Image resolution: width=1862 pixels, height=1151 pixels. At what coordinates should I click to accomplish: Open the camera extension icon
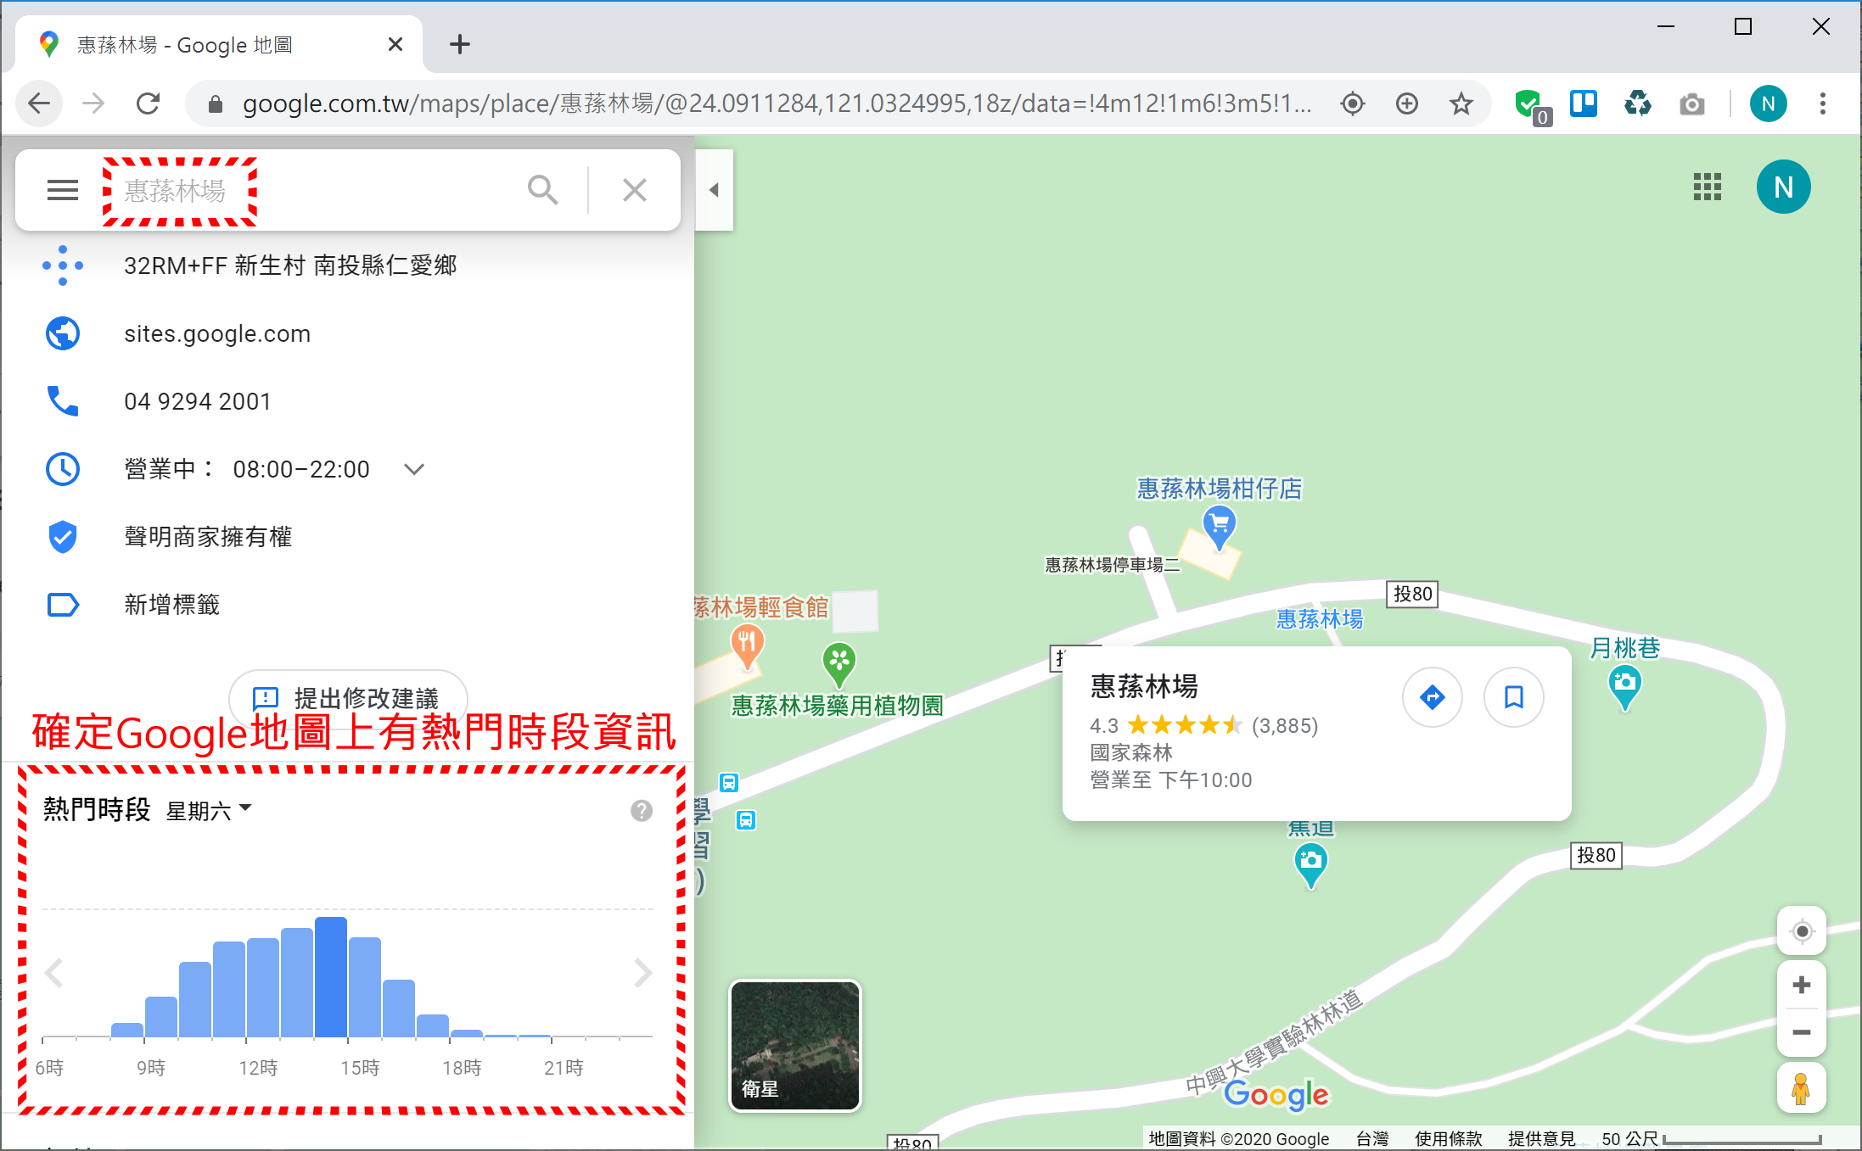(x=1691, y=103)
